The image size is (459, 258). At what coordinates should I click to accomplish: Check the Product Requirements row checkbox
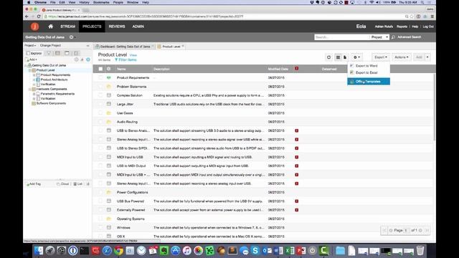tap(100, 78)
